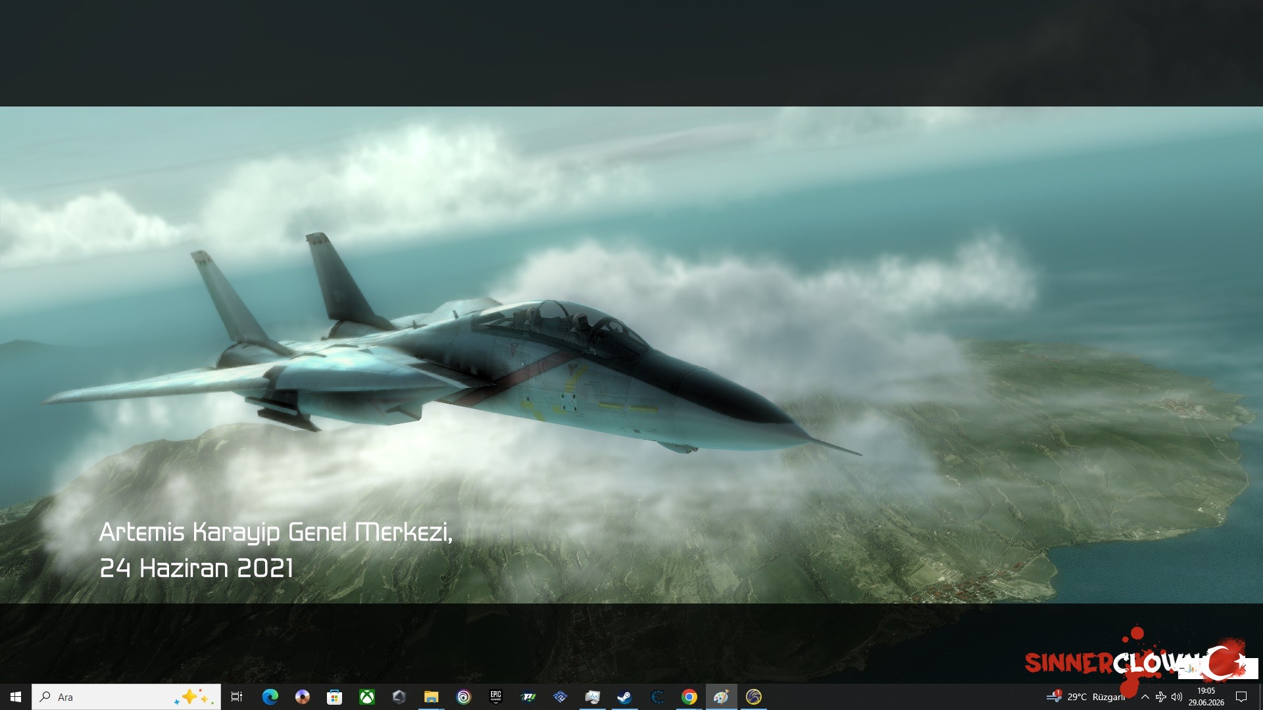Click the airplane mode icon in the tray
Screen dimensions: 1263x710
[1161, 697]
